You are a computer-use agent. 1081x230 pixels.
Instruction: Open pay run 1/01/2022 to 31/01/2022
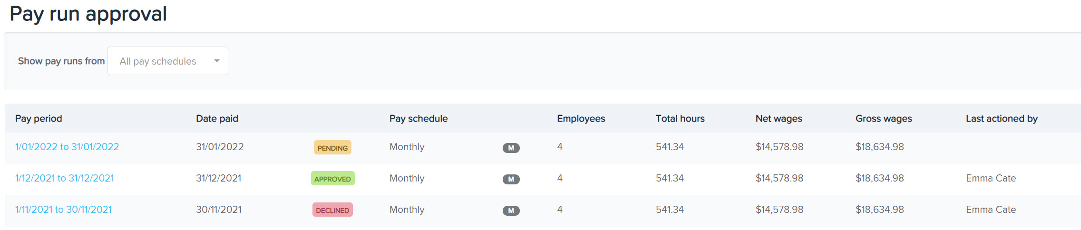67,147
